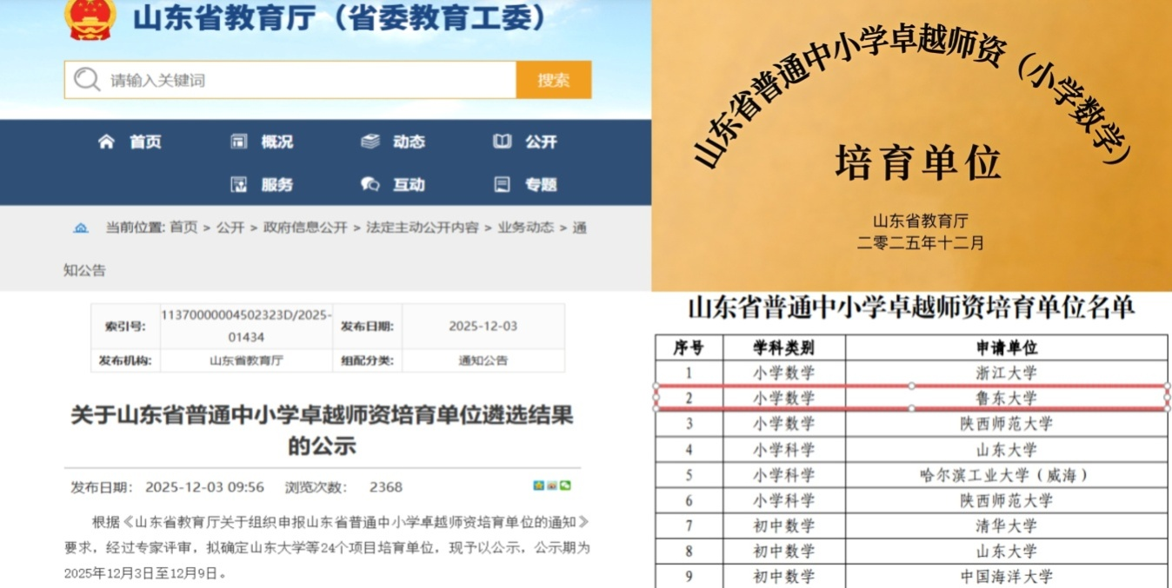
Task: Focus the 请输入关键词 search field
Action: tap(304, 80)
